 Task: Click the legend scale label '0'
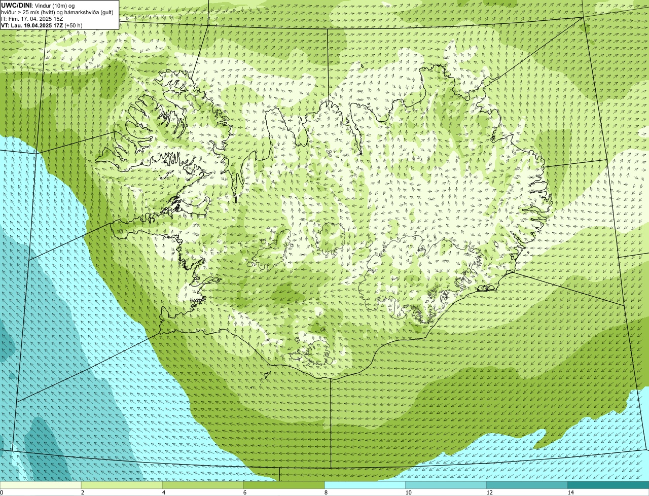tap(2, 492)
